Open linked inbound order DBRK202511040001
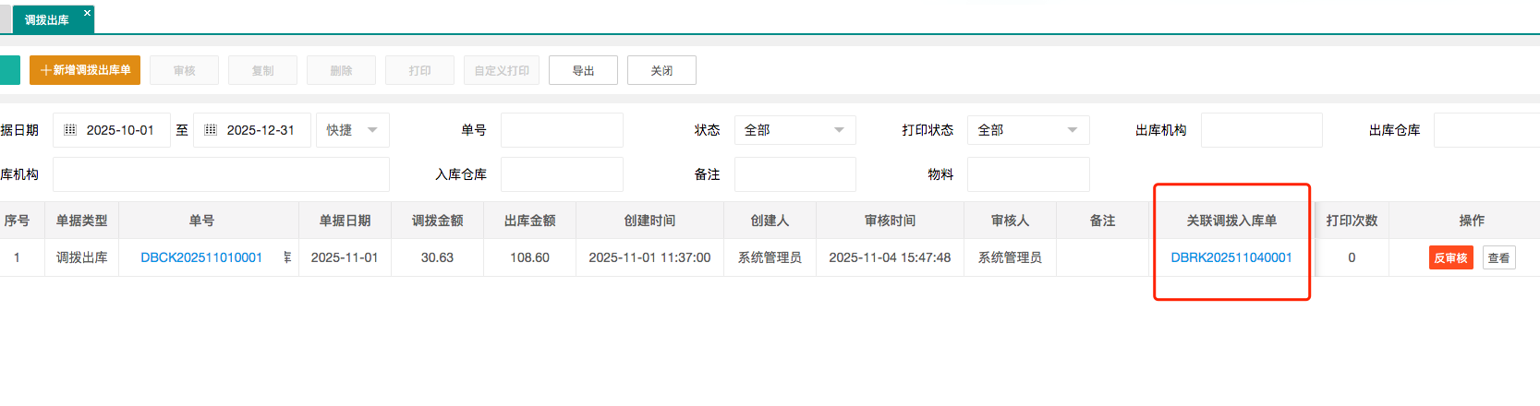 pos(1231,257)
